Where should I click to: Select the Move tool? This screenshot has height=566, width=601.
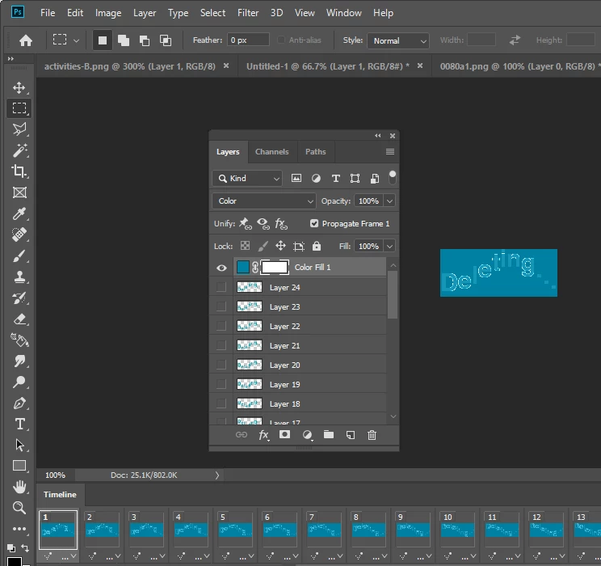(x=19, y=88)
